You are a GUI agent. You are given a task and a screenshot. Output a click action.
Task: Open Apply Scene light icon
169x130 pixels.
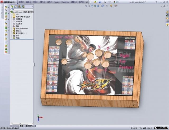(111, 6)
